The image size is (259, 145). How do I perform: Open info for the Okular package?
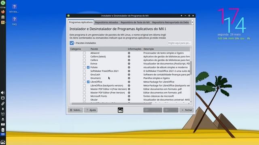pyautogui.click(x=129, y=100)
